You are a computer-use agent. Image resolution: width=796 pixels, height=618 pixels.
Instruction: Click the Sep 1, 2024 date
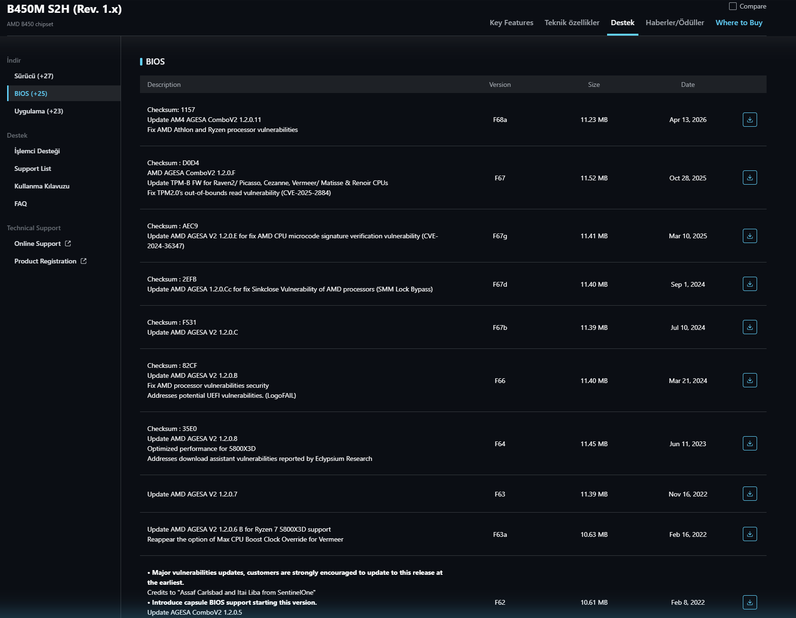click(x=688, y=284)
